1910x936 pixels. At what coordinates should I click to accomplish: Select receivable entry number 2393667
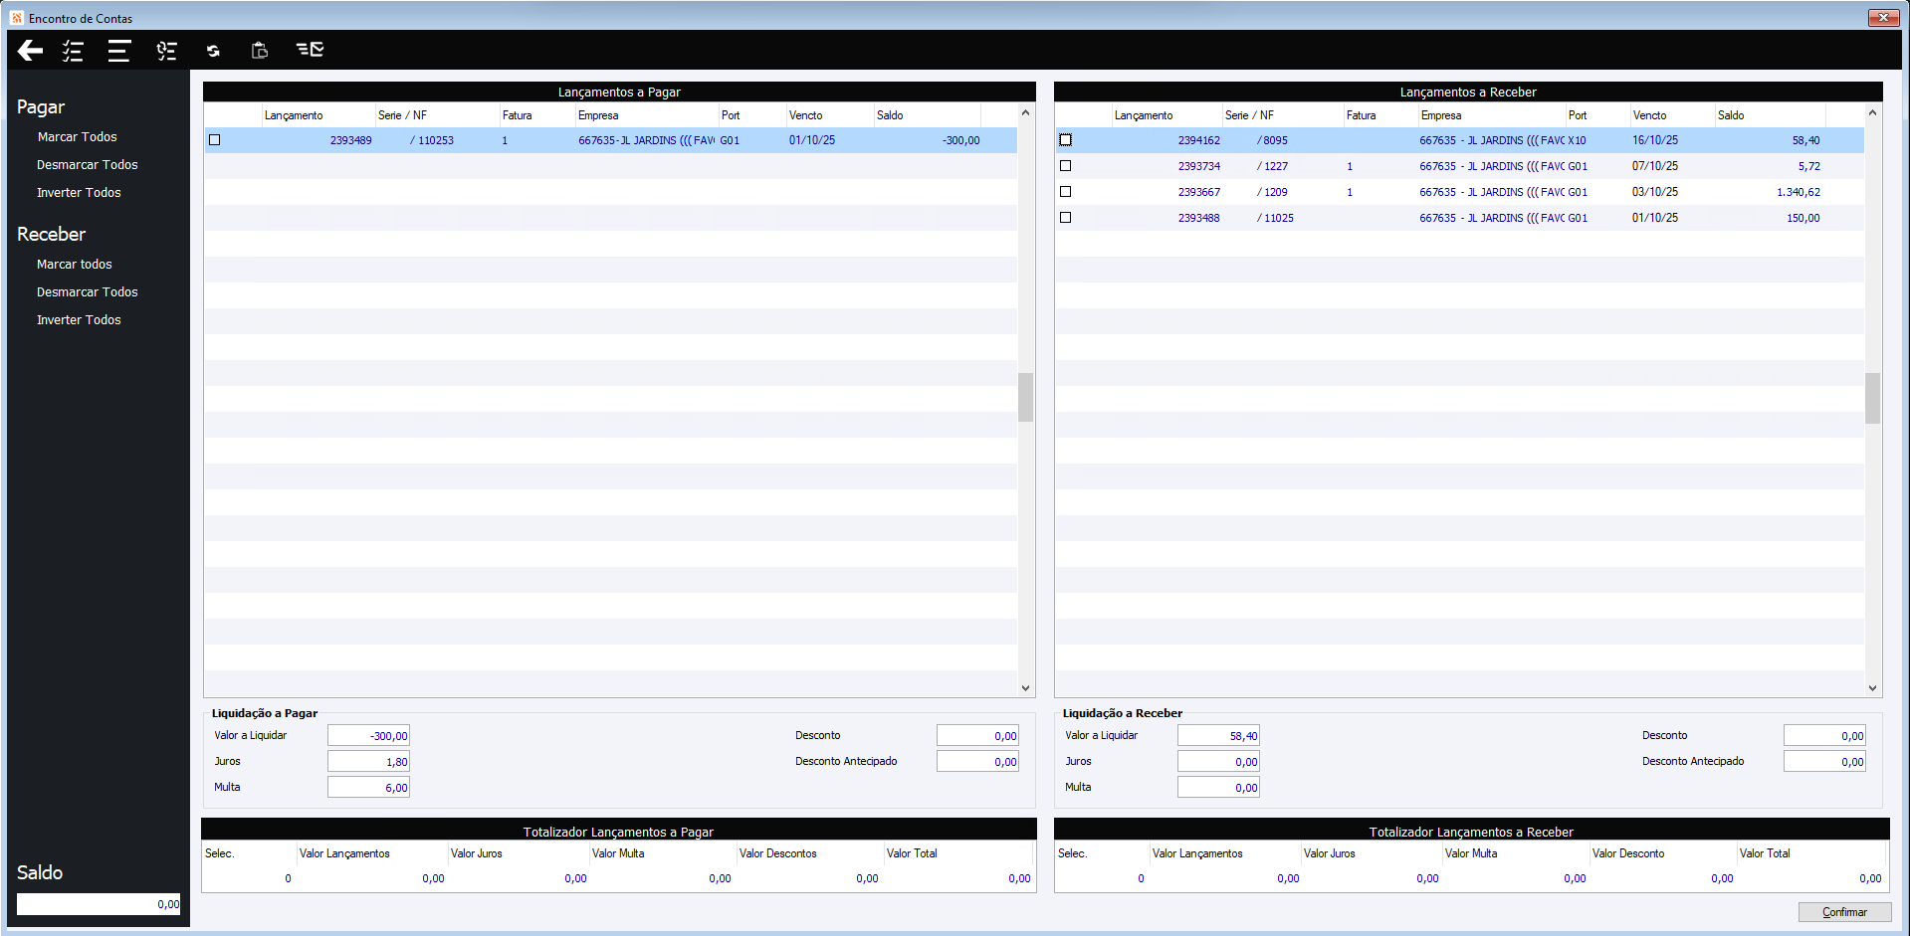(x=1199, y=193)
